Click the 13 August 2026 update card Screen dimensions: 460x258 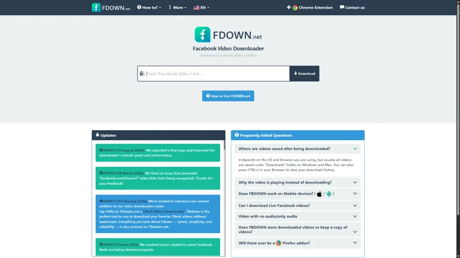click(x=158, y=153)
